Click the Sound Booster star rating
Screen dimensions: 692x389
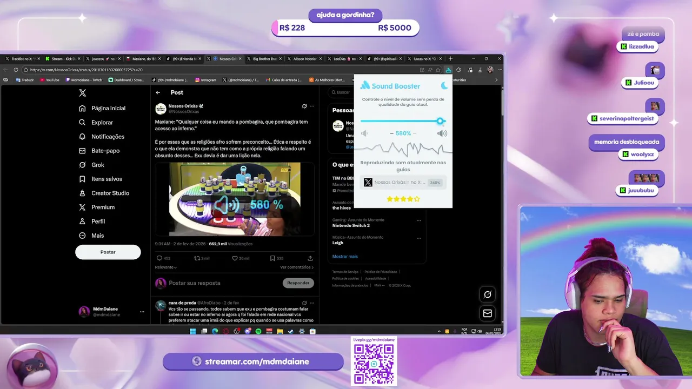click(403, 199)
